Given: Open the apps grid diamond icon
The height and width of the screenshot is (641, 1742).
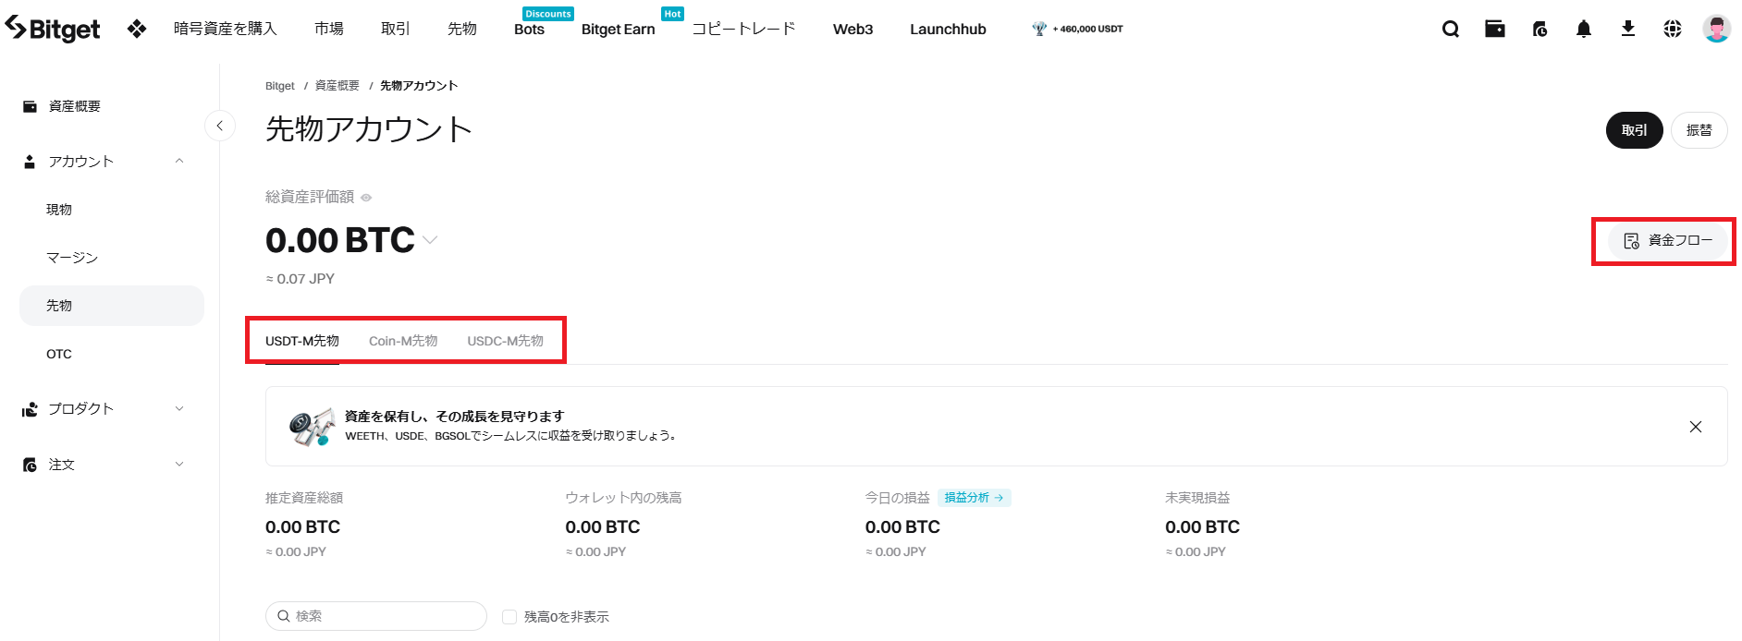Looking at the screenshot, I should 137,29.
